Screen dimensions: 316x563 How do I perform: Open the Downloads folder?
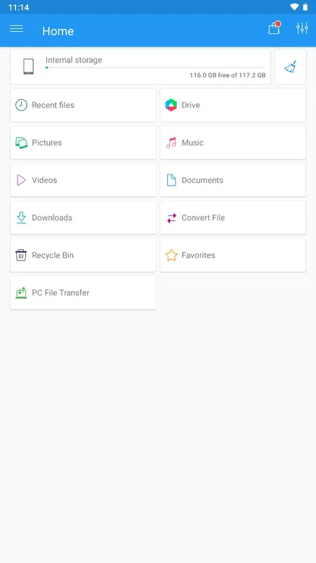[x=83, y=217]
